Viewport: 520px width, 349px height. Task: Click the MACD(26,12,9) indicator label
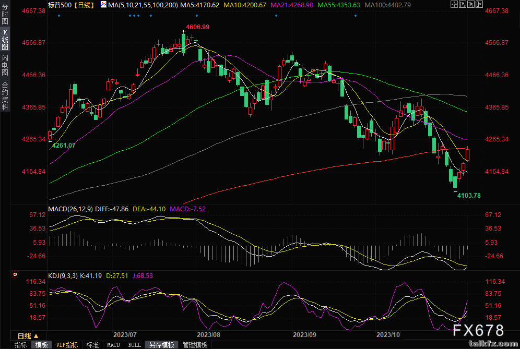[70, 209]
